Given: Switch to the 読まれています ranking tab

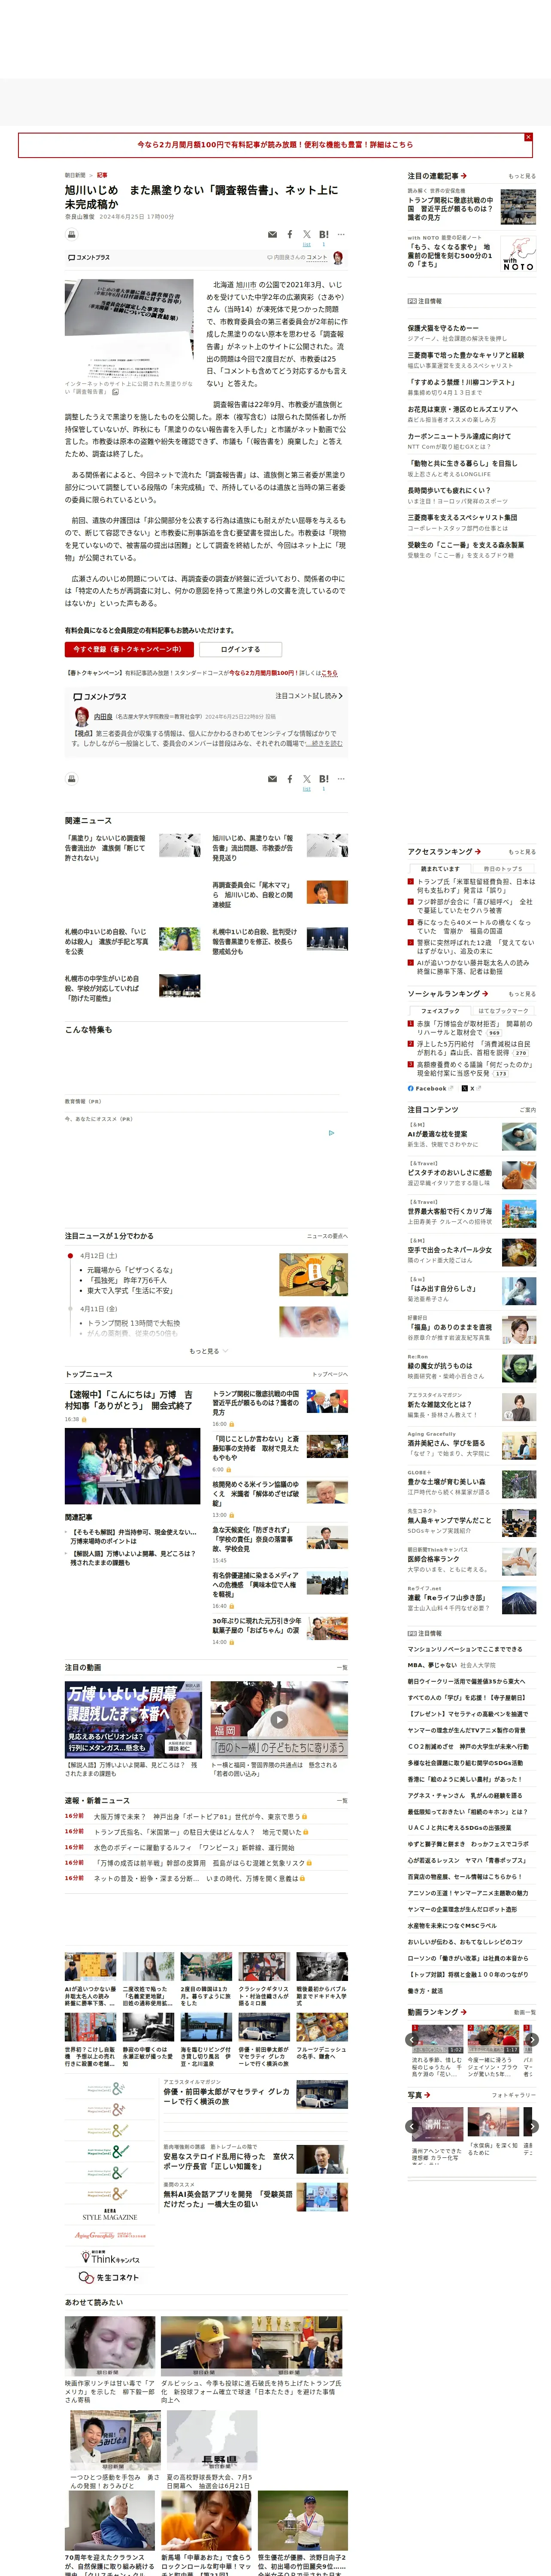Looking at the screenshot, I should (x=440, y=869).
